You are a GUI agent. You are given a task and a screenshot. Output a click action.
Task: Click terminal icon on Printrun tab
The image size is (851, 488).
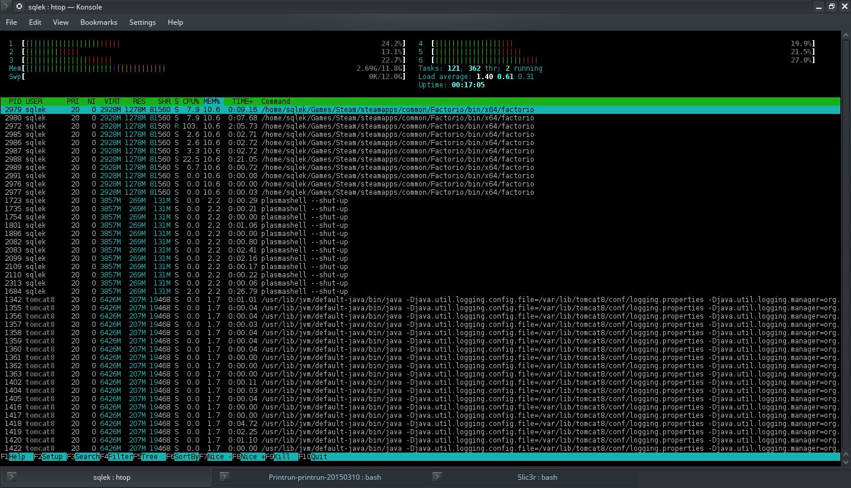[x=225, y=477]
